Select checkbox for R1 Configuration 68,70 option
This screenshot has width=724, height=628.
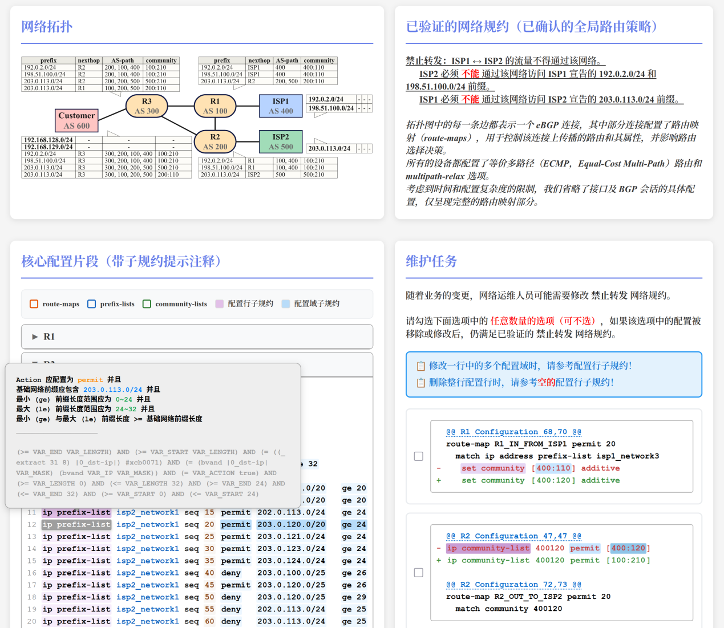pos(418,456)
